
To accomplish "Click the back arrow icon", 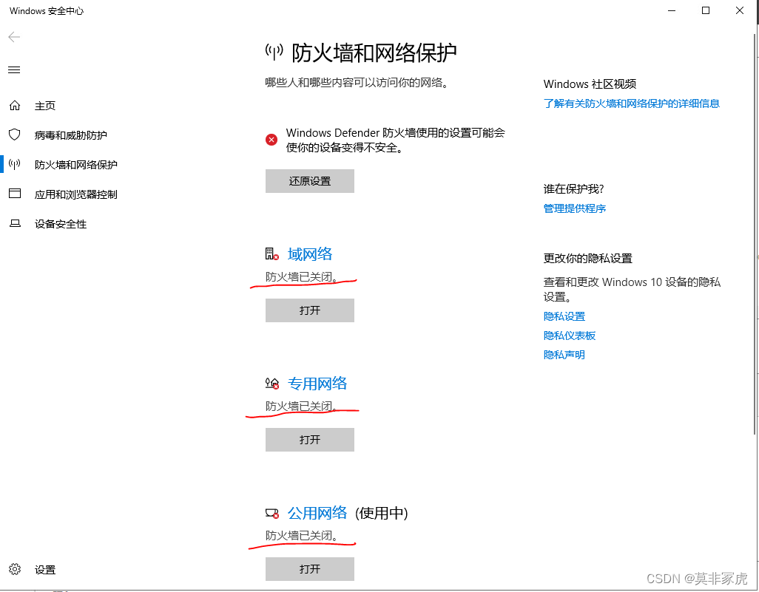I will click(x=14, y=37).
